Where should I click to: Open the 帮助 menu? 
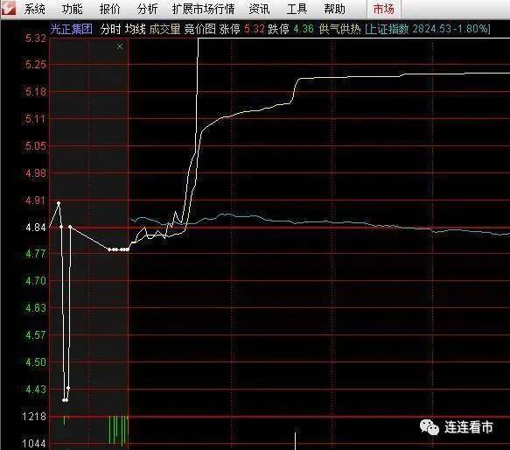point(334,9)
